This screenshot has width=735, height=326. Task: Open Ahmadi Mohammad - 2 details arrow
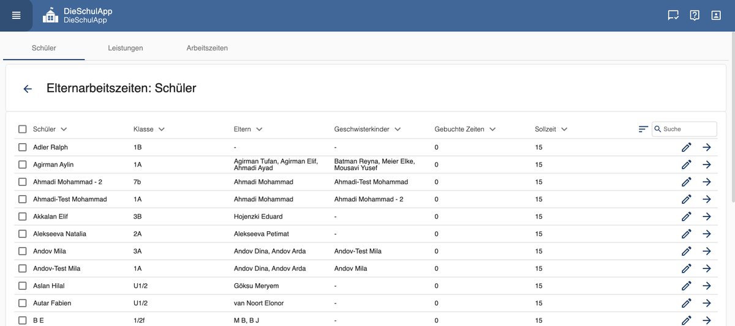pos(707,182)
